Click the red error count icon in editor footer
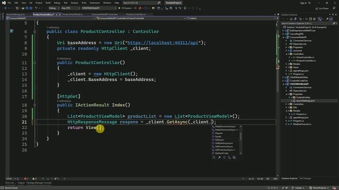 coord(26,179)
